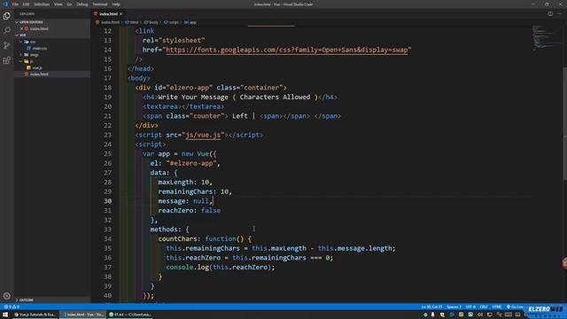Open the Edit menu
This screenshot has width=567, height=319.
click(x=26, y=4)
